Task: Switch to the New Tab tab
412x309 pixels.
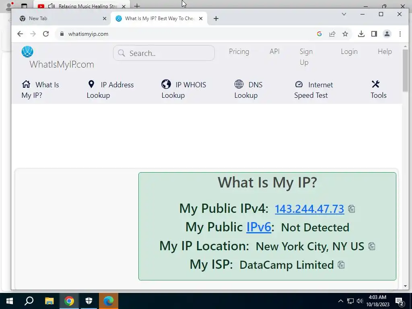Action: click(61, 19)
